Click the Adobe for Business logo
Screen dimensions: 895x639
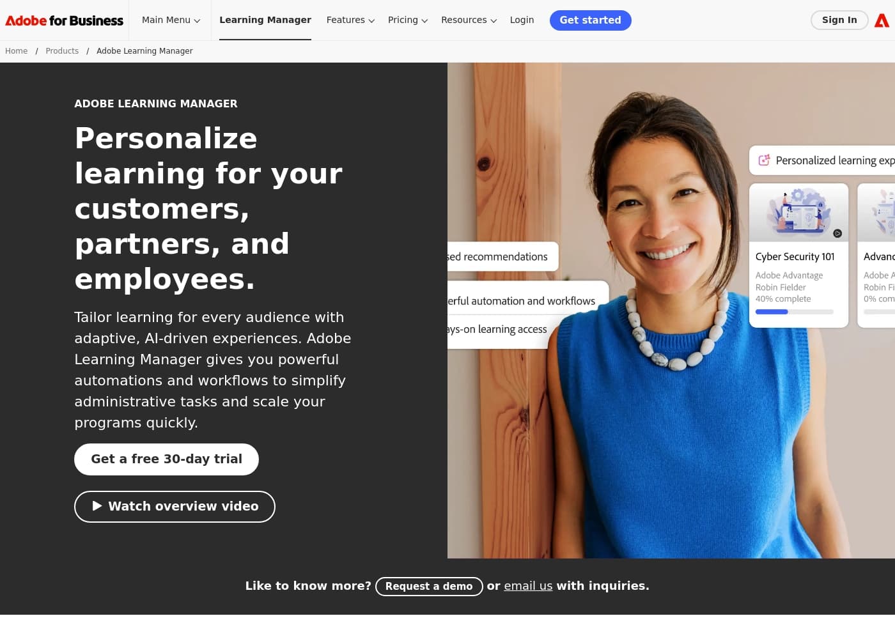[x=64, y=20]
